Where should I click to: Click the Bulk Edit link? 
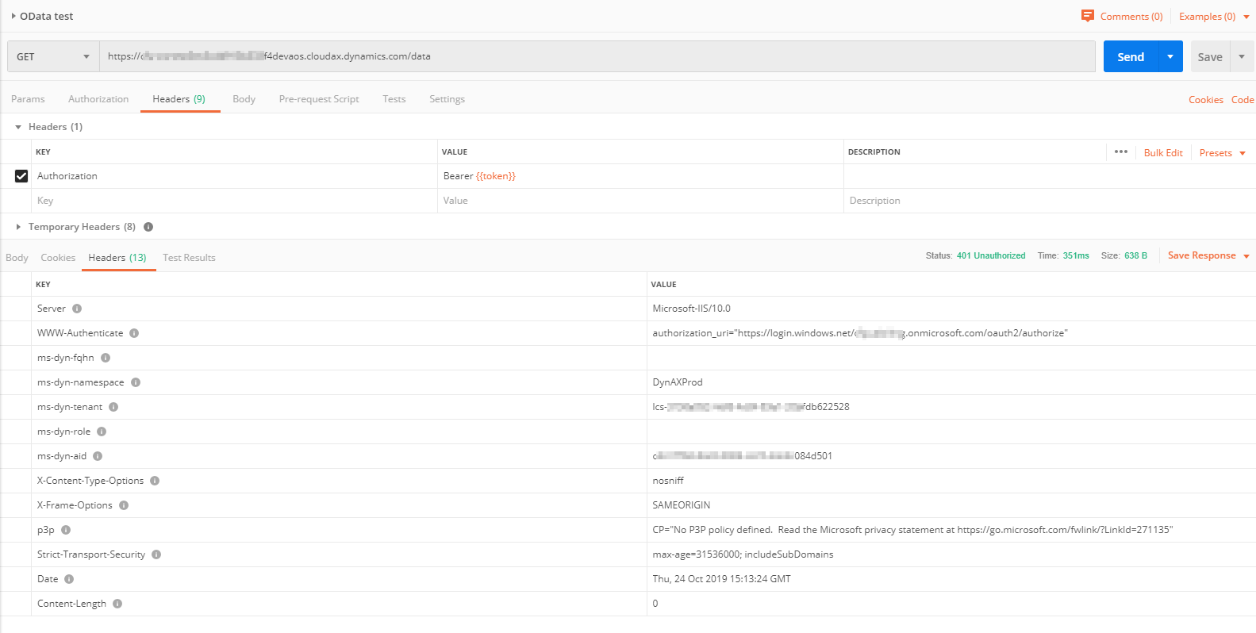coord(1163,153)
